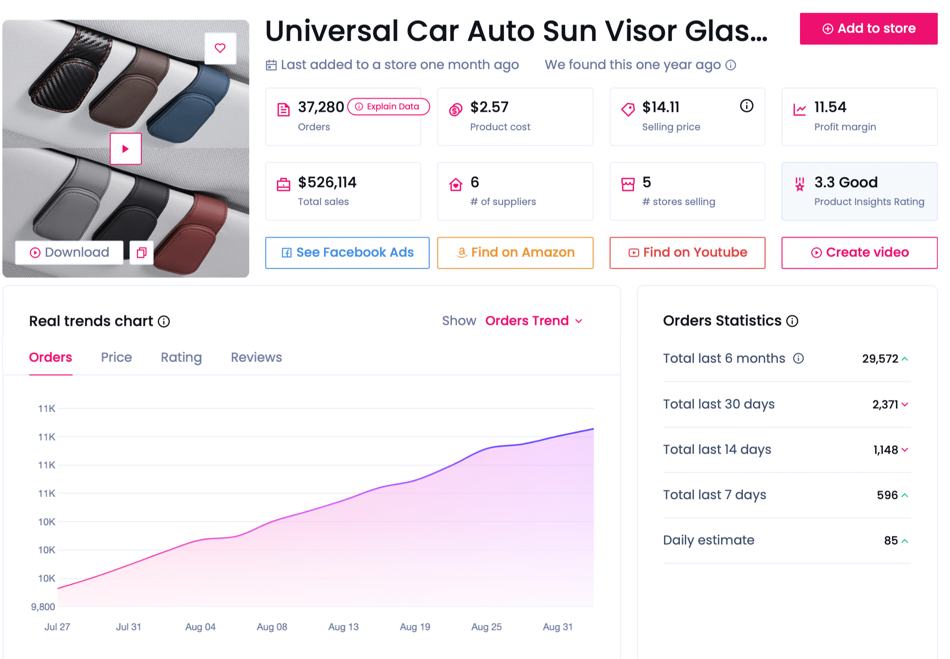The height and width of the screenshot is (659, 950).
Task: Click the copy image icon beside Download
Action: [141, 252]
